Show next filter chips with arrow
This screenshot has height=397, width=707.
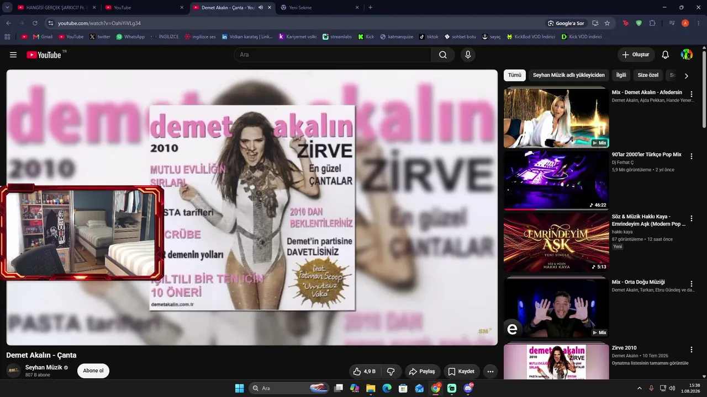[x=686, y=76]
